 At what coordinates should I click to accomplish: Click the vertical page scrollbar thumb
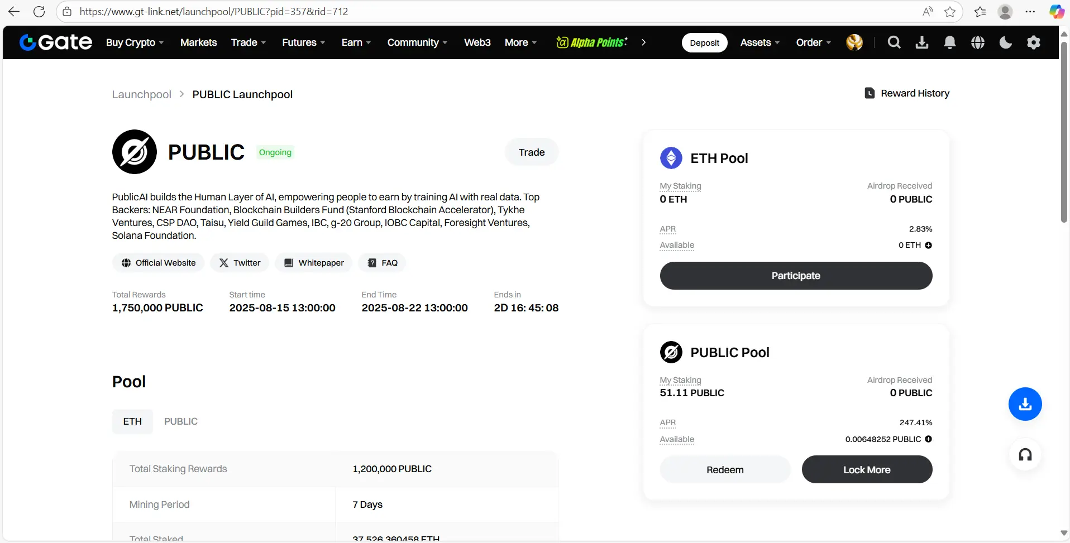pyautogui.click(x=1064, y=131)
